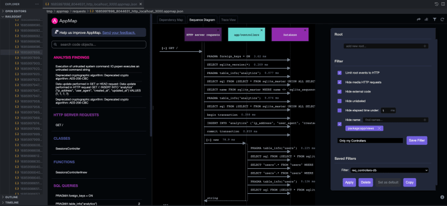Click the appmap breadcrumb

click(62, 11)
